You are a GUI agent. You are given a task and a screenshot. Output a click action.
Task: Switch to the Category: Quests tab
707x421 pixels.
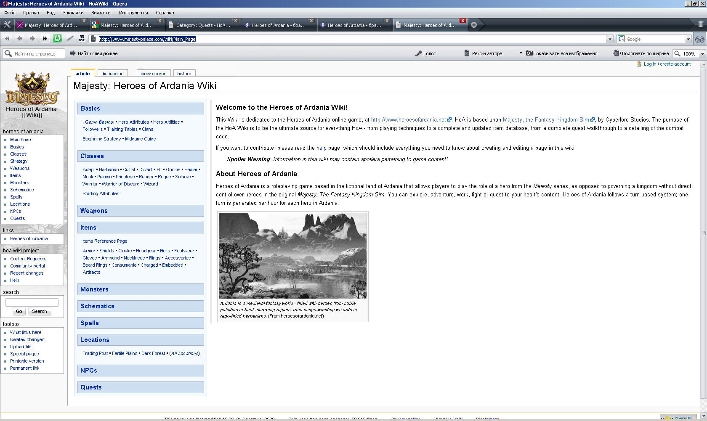204,25
